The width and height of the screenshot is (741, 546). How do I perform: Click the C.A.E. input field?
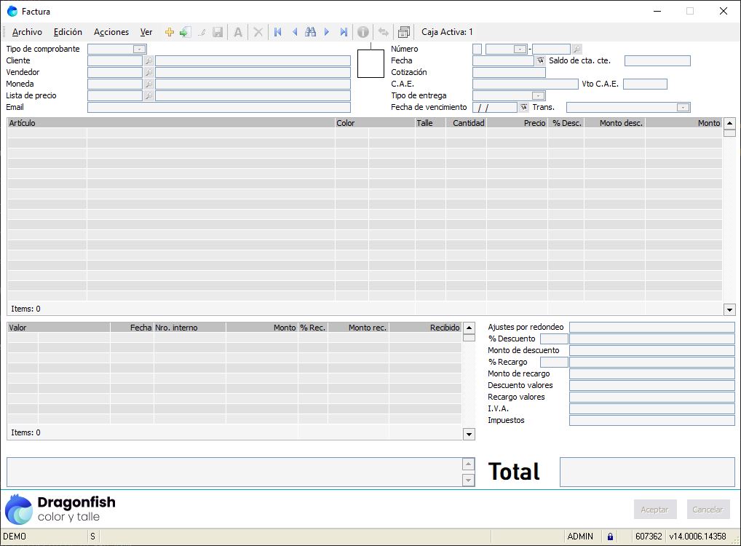point(525,84)
